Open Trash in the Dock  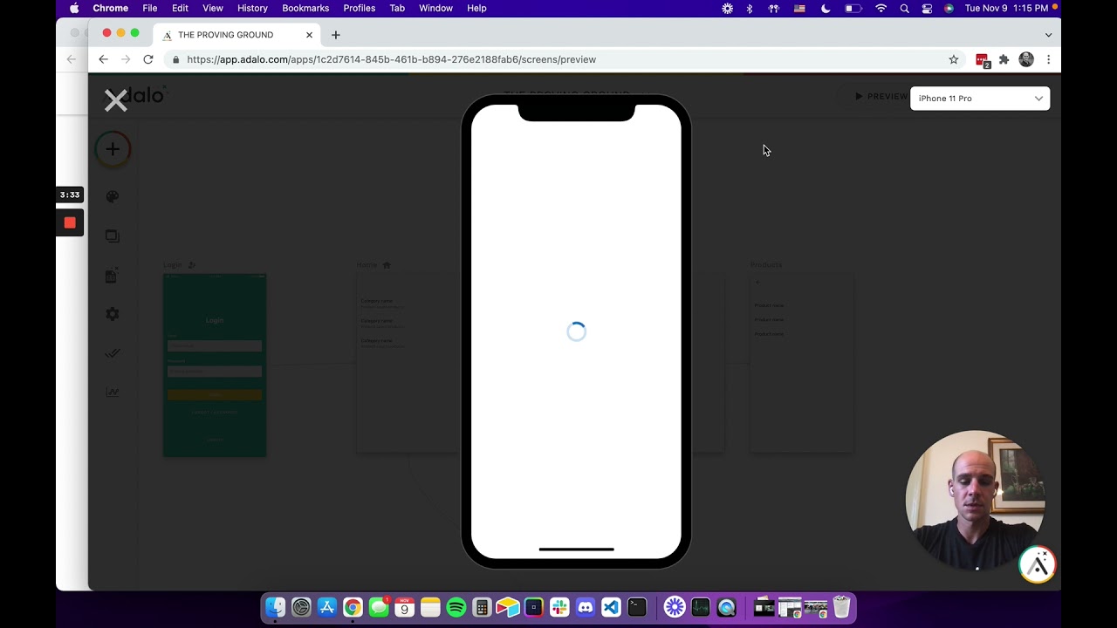(x=841, y=607)
